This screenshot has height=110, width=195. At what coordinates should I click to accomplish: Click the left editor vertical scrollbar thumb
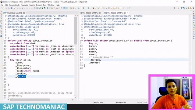76,31
